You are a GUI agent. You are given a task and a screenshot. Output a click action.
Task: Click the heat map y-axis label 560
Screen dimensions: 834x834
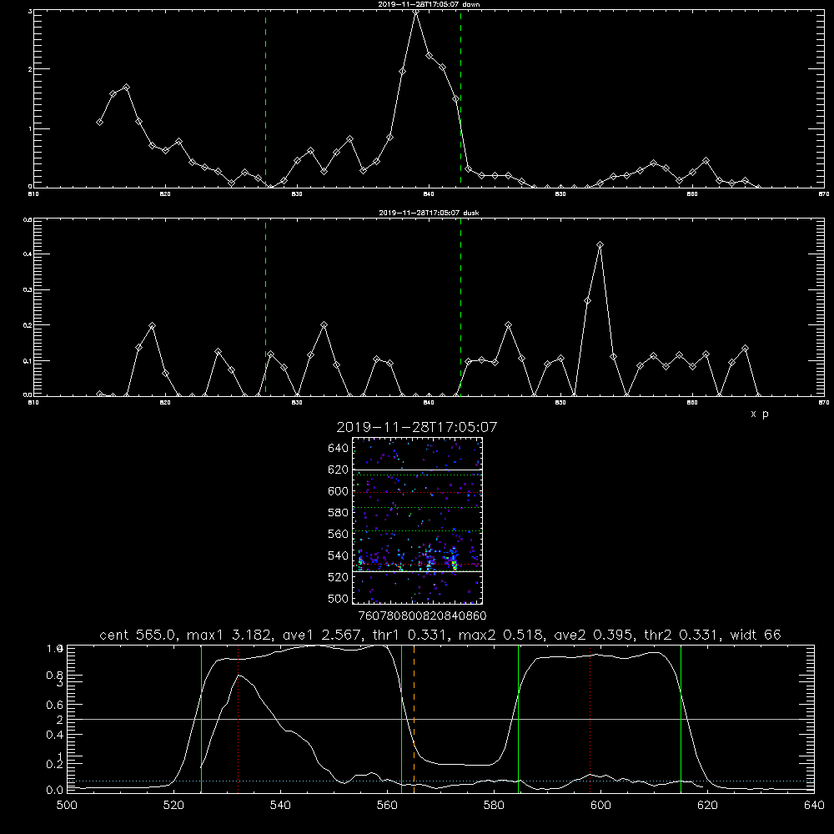click(x=339, y=534)
